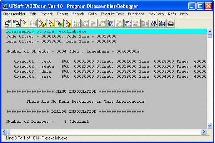Open the Execute Text menu
This screenshot has height=143, width=215.
(x=112, y=14)
